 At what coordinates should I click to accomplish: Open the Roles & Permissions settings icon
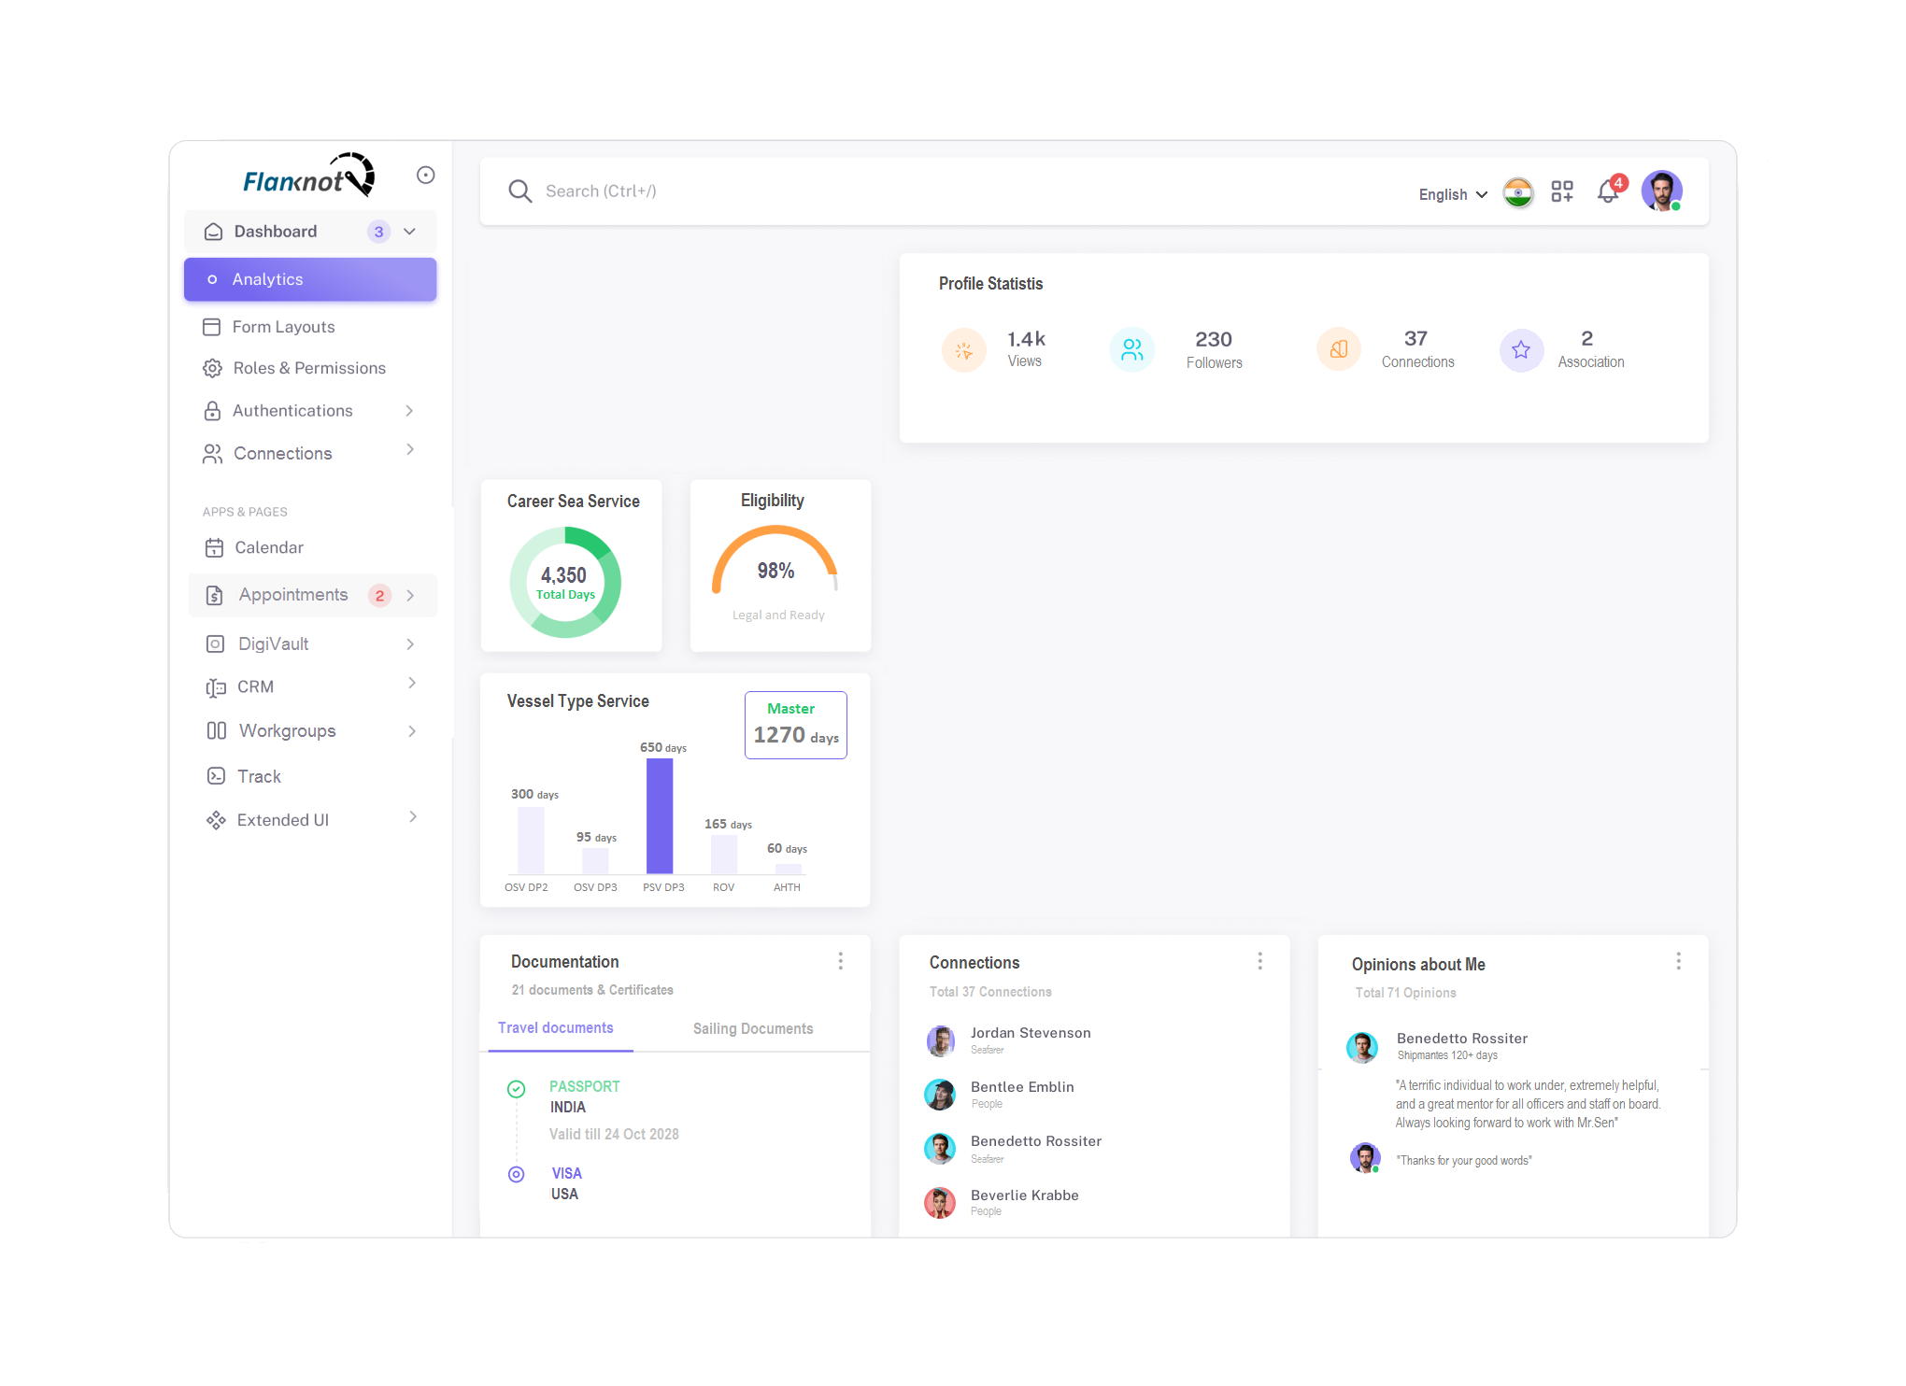212,368
